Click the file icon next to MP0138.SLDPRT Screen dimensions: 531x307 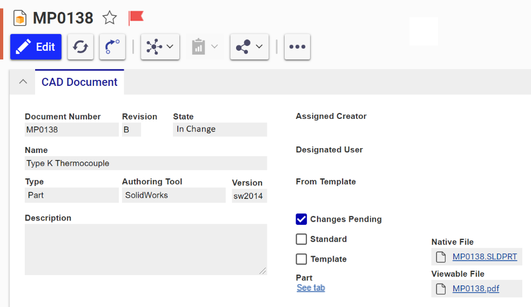coord(441,257)
